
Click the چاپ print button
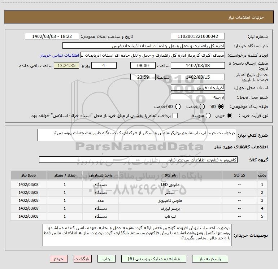point(107,259)
